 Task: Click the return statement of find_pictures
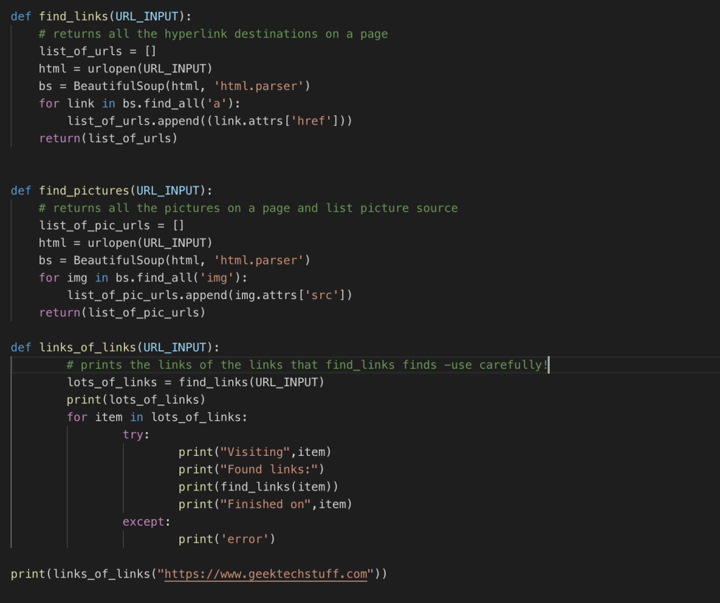[x=120, y=312]
